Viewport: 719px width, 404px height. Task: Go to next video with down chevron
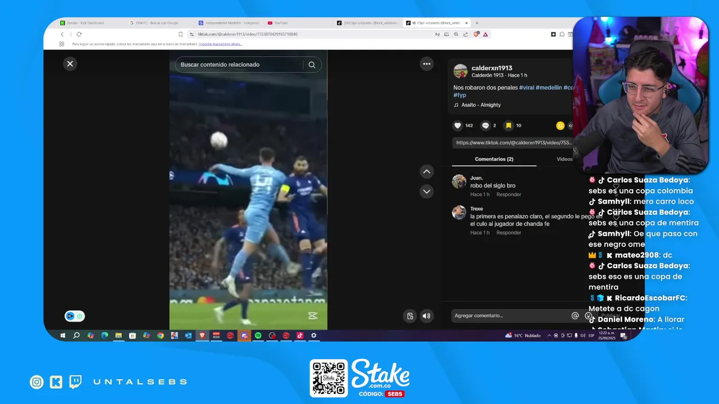(427, 191)
